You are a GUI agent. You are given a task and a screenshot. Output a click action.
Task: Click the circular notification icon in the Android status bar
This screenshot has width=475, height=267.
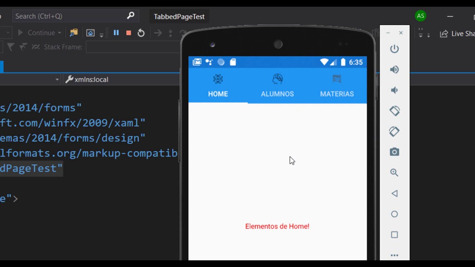click(221, 62)
